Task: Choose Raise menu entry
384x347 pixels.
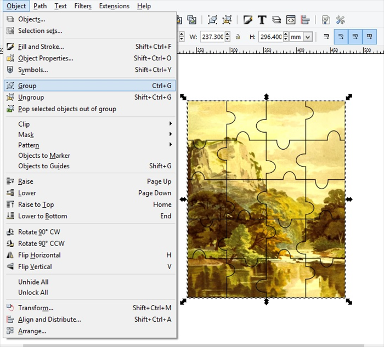Action: tap(89, 181)
